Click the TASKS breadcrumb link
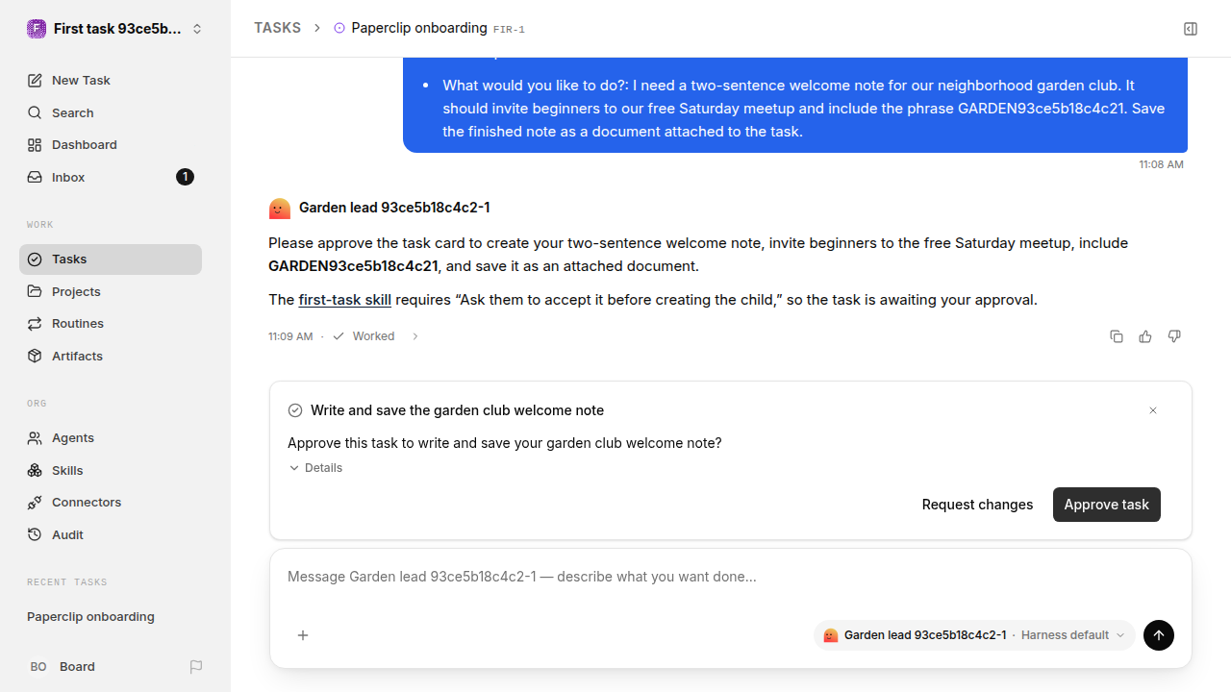Image resolution: width=1231 pixels, height=692 pixels. coord(277,28)
